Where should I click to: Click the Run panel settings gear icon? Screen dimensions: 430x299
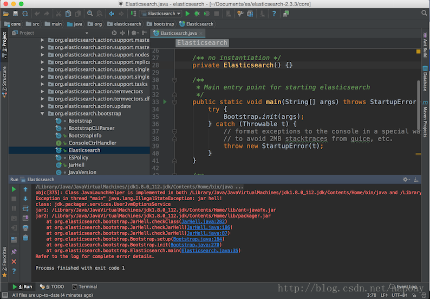[406, 180]
